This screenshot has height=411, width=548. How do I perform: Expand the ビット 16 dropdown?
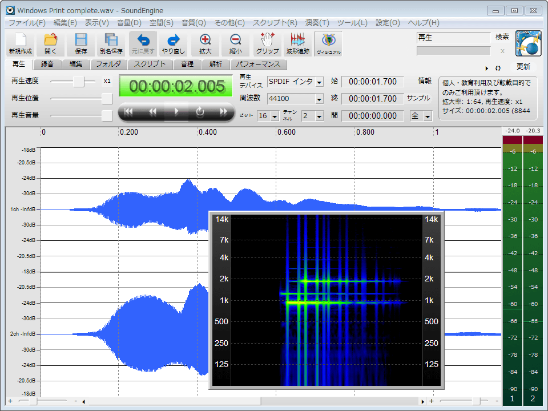pos(275,116)
